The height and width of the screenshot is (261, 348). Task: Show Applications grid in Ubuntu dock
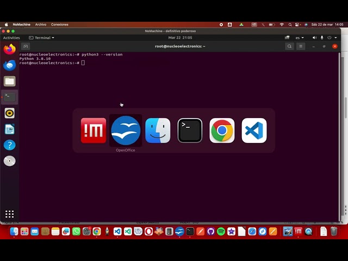point(10,214)
